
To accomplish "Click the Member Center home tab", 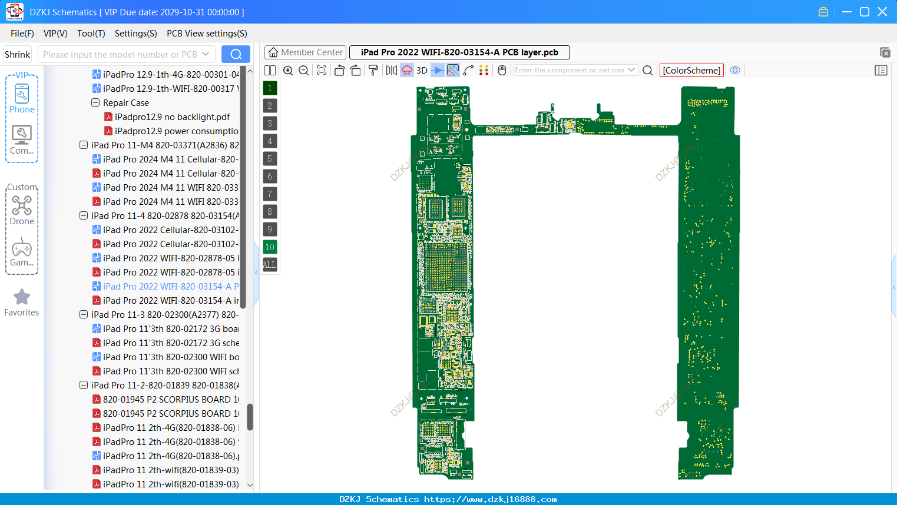I will click(304, 52).
